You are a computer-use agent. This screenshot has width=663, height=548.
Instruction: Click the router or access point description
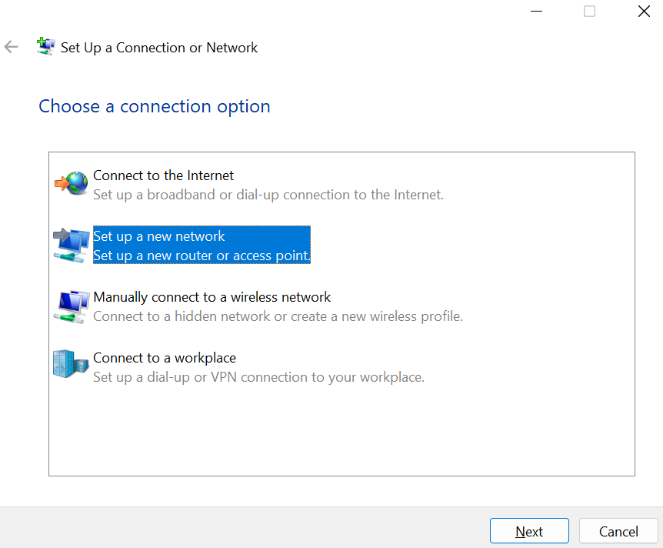[x=201, y=256]
